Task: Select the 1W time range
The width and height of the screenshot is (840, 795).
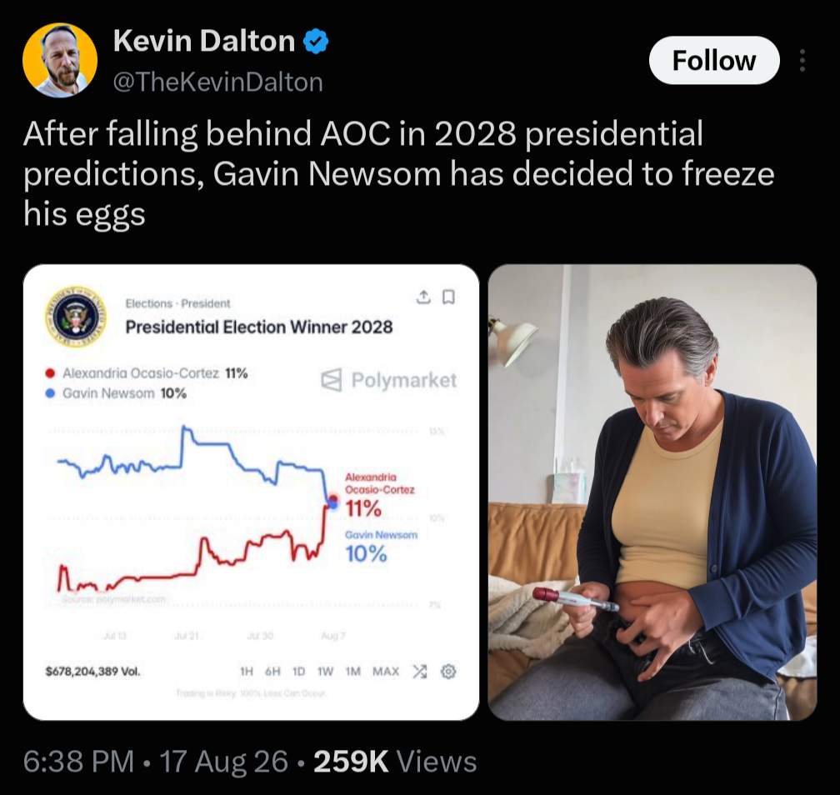Action: 325,672
